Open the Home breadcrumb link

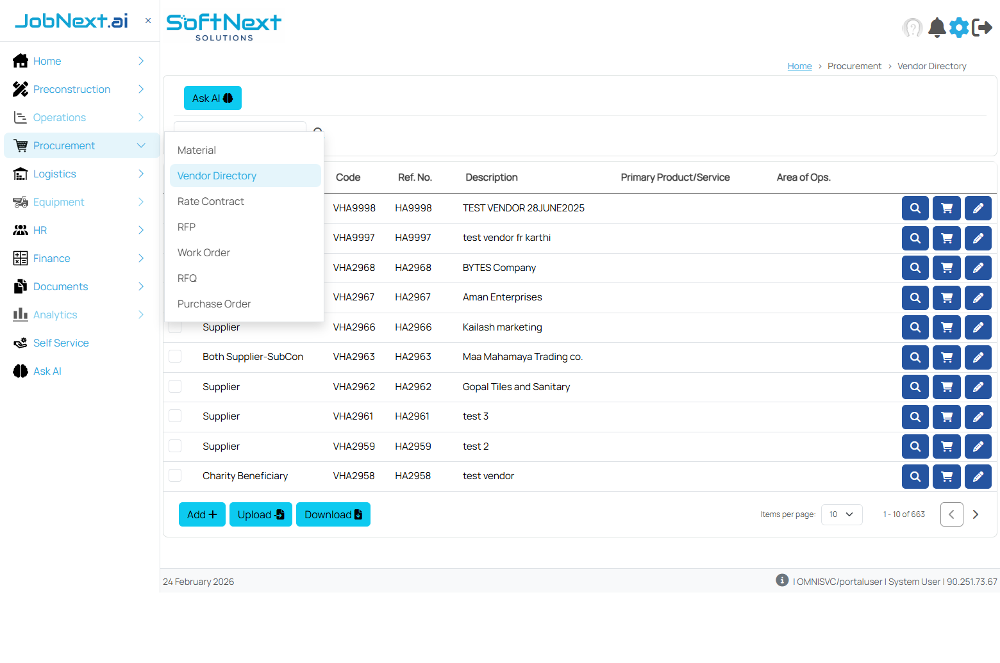[x=799, y=66]
